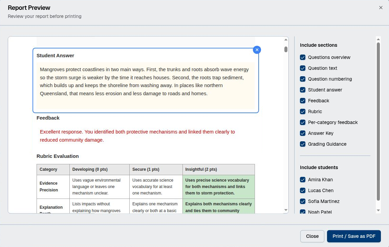
Task: Toggle the Question text checkbox
Action: pyautogui.click(x=303, y=68)
